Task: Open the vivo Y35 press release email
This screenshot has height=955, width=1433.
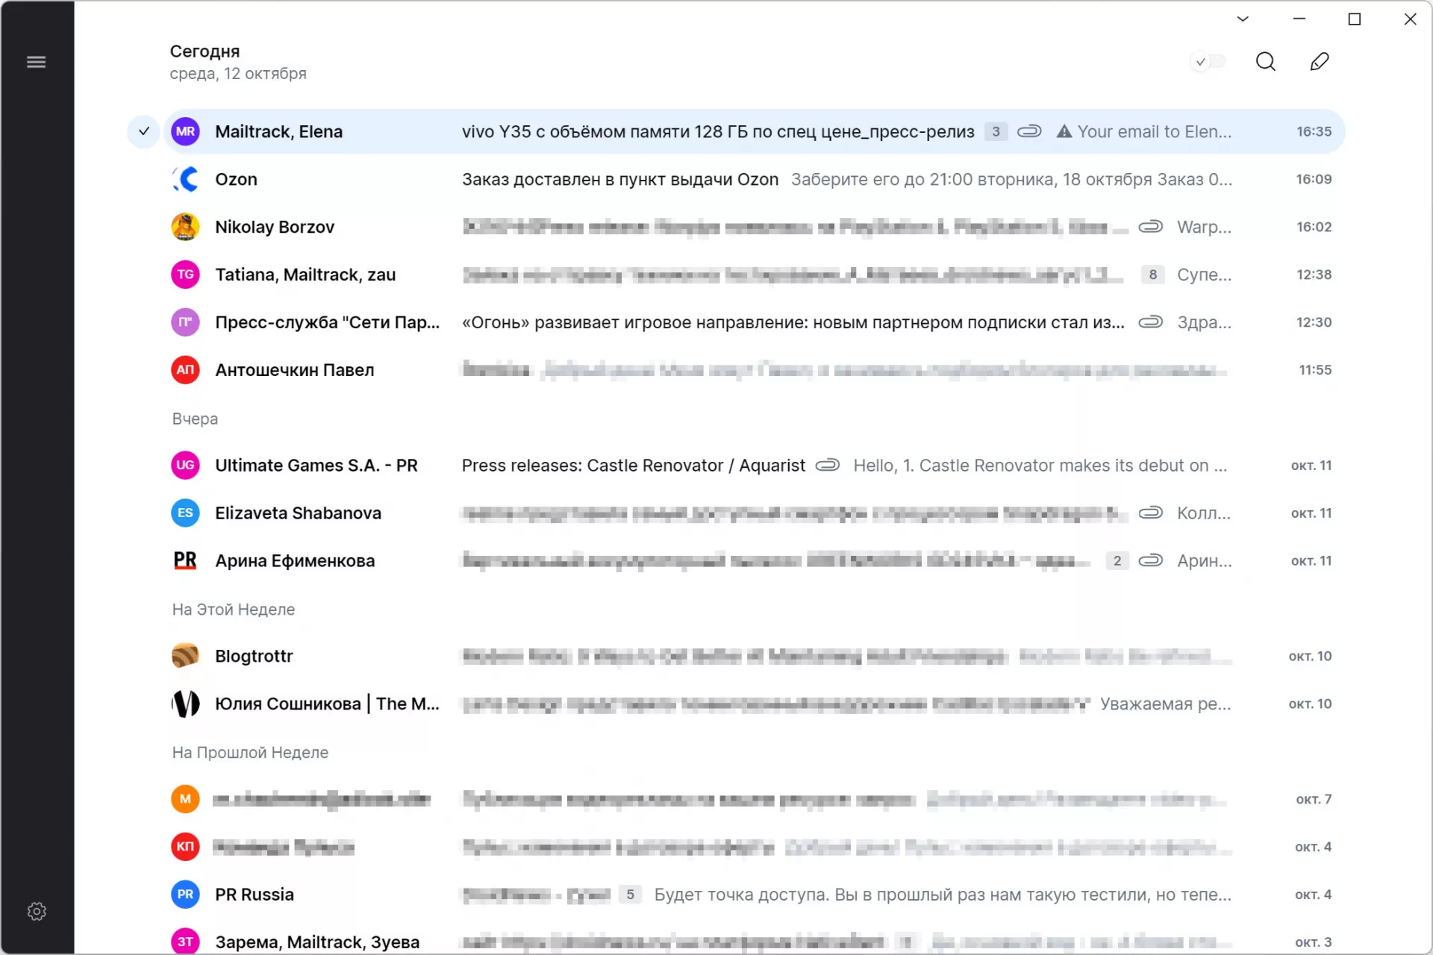Action: [x=754, y=131]
